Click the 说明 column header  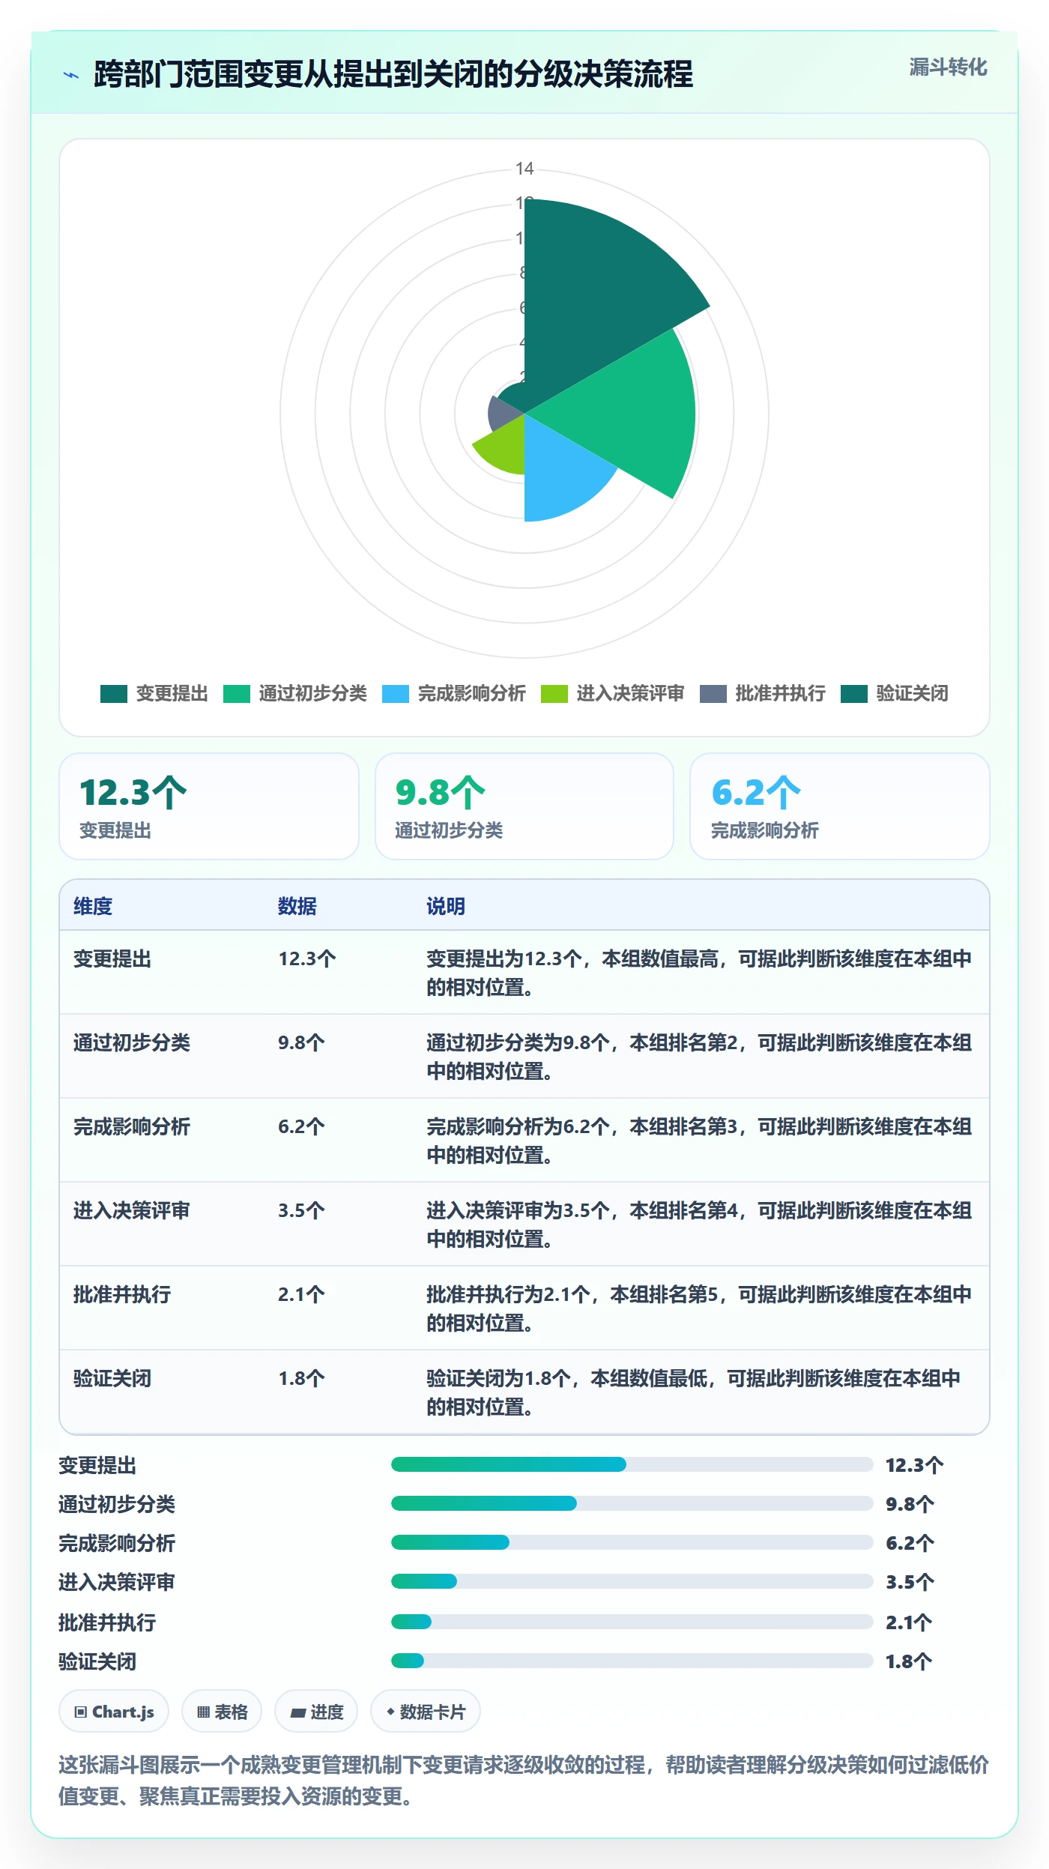[446, 906]
